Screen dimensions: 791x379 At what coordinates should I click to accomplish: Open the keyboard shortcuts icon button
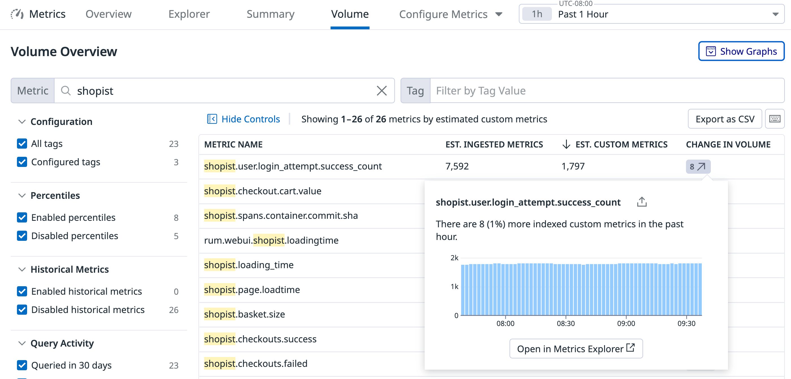click(775, 119)
